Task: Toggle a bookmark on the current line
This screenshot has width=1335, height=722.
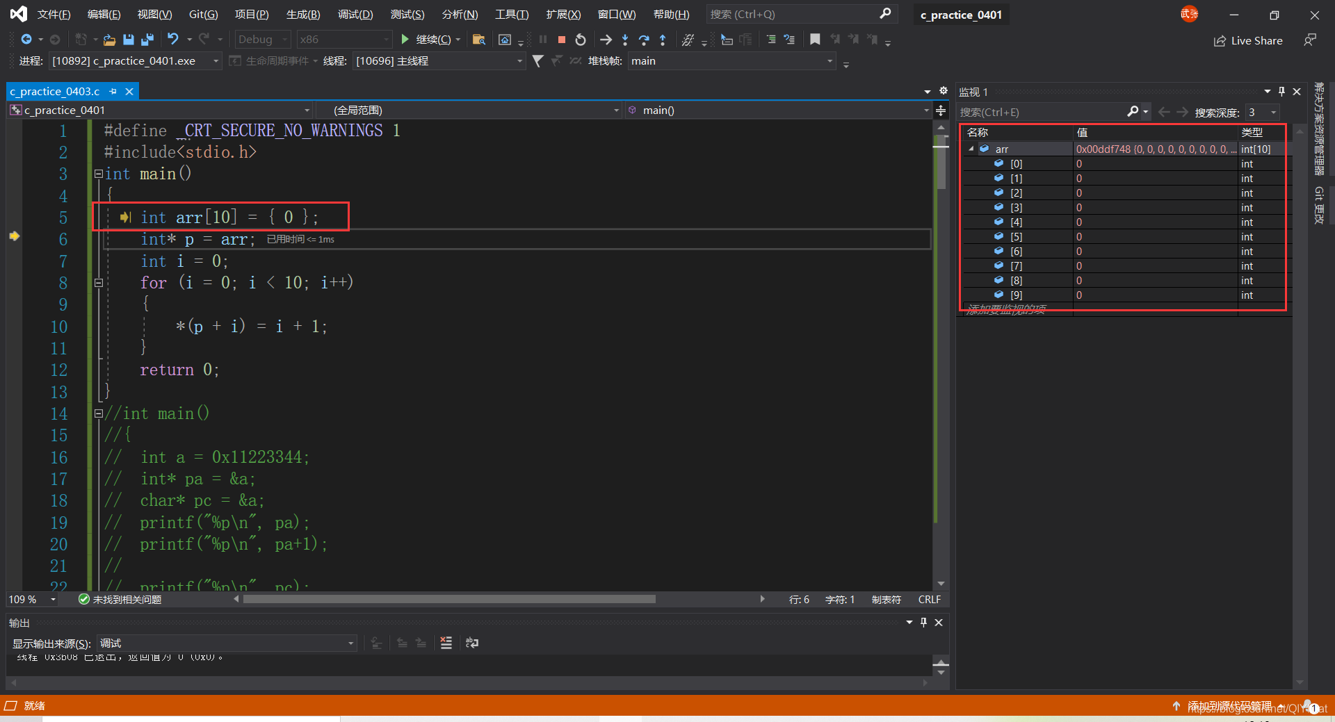Action: 815,40
